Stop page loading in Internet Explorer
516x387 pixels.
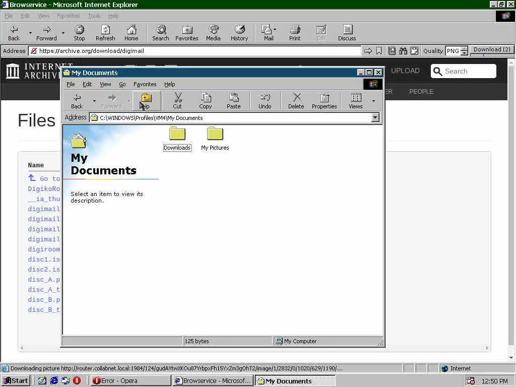click(79, 33)
